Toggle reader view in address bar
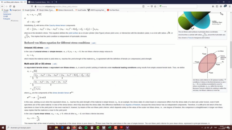The image size is (232, 130). tap(144, 6)
